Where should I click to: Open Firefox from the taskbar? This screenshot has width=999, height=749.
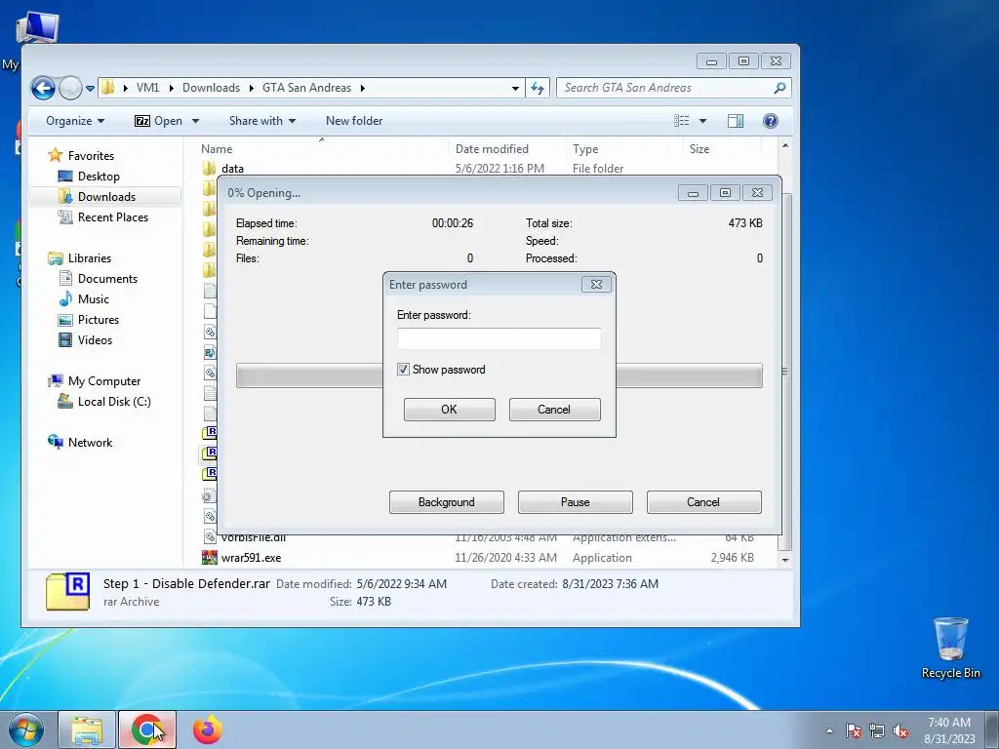(x=208, y=729)
